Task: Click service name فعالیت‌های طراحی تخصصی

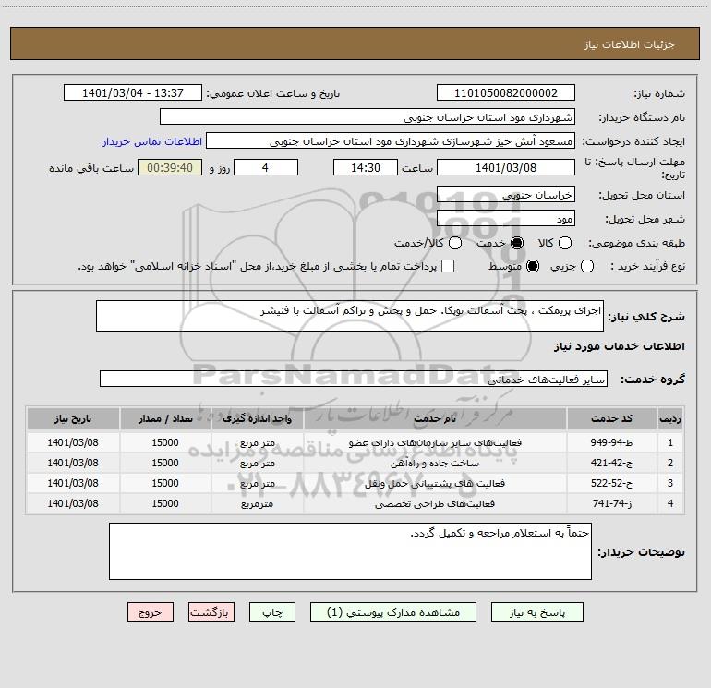Action: point(435,504)
